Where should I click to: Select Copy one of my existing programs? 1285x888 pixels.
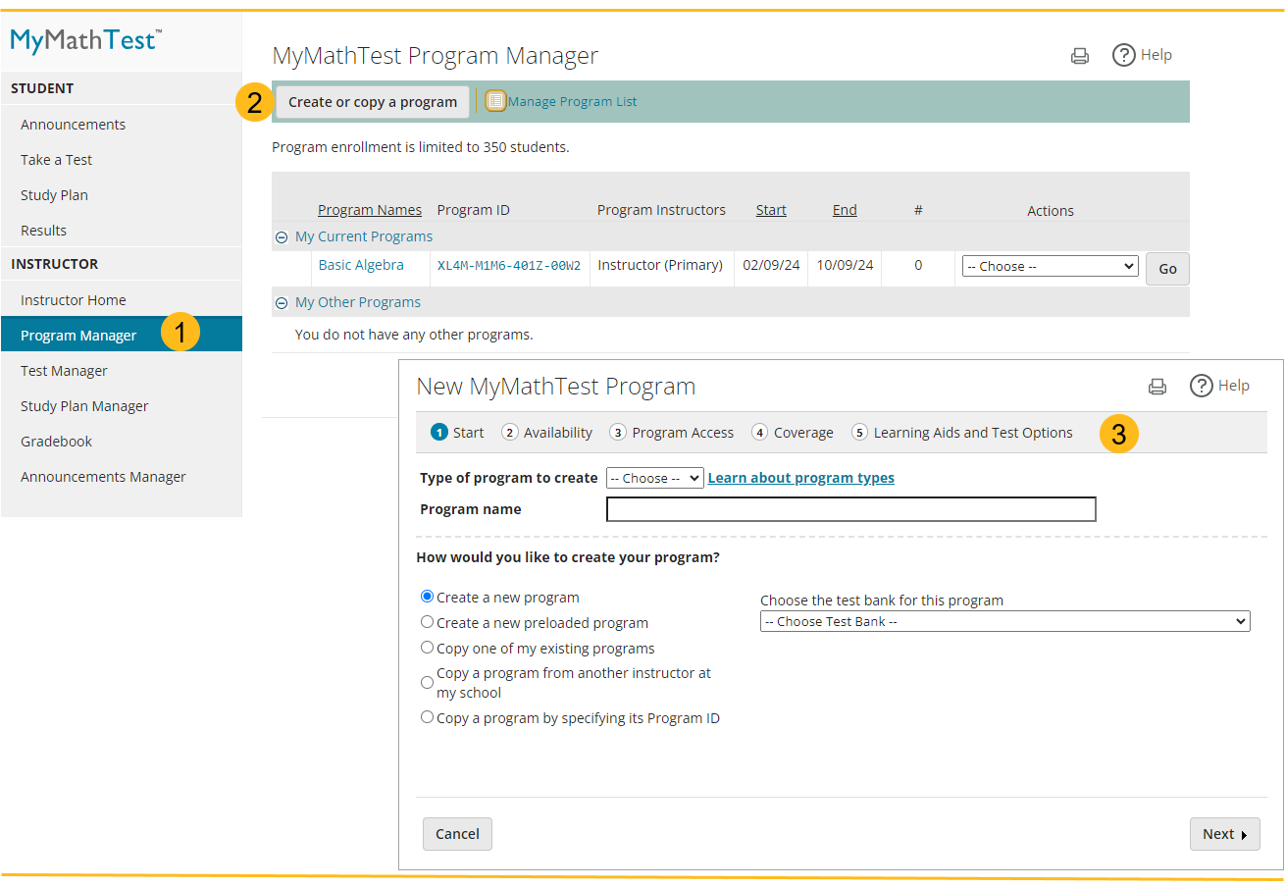[x=427, y=648]
